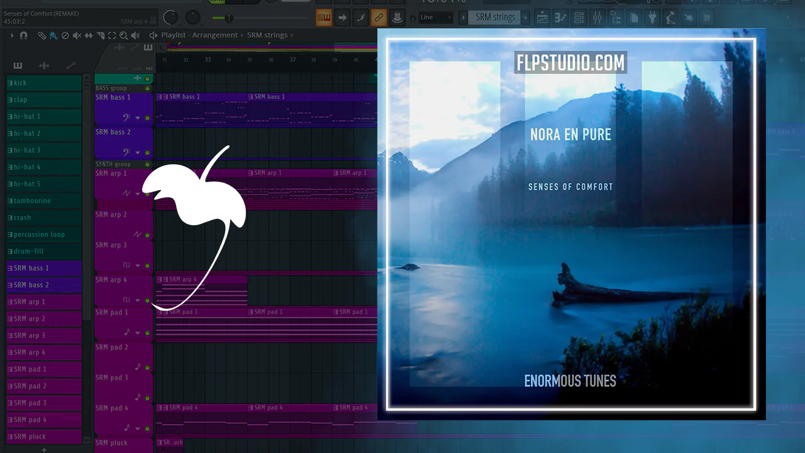Expand the SRM bass 1 track dropdown arrow
The height and width of the screenshot is (453, 805).
pyautogui.click(x=138, y=118)
